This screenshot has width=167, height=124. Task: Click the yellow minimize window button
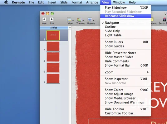pyautogui.click(x=48, y=14)
